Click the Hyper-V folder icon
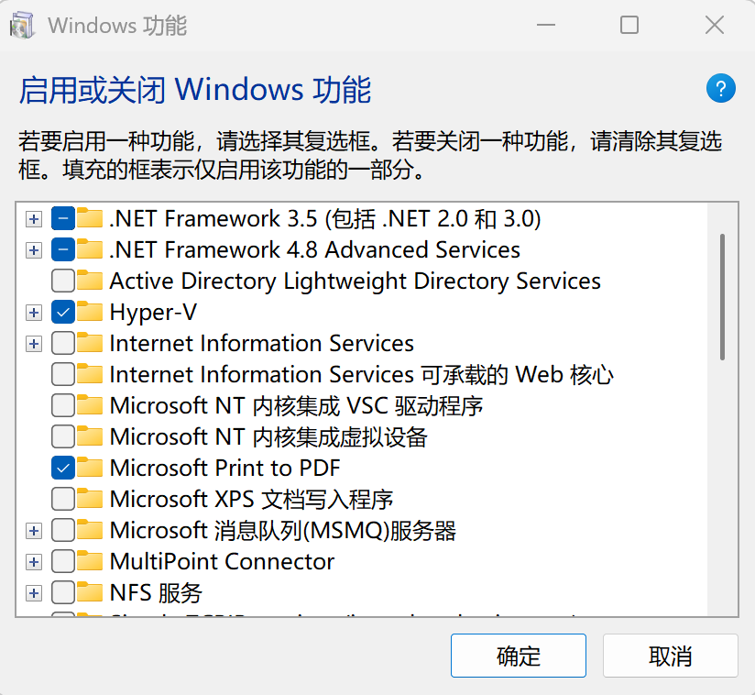Screen dimensions: 755x695 pyautogui.click(x=90, y=312)
